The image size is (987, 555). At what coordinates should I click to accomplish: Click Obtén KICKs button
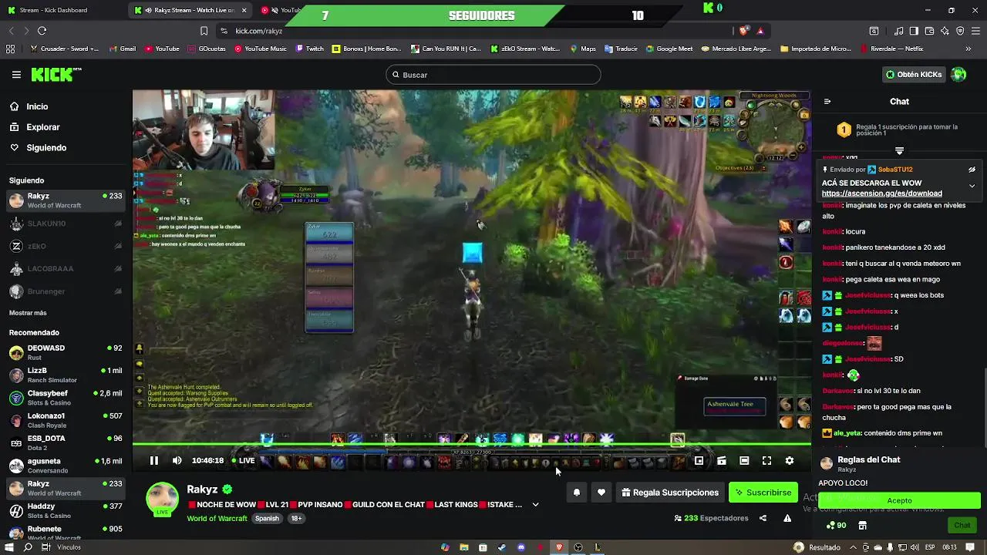click(x=914, y=75)
